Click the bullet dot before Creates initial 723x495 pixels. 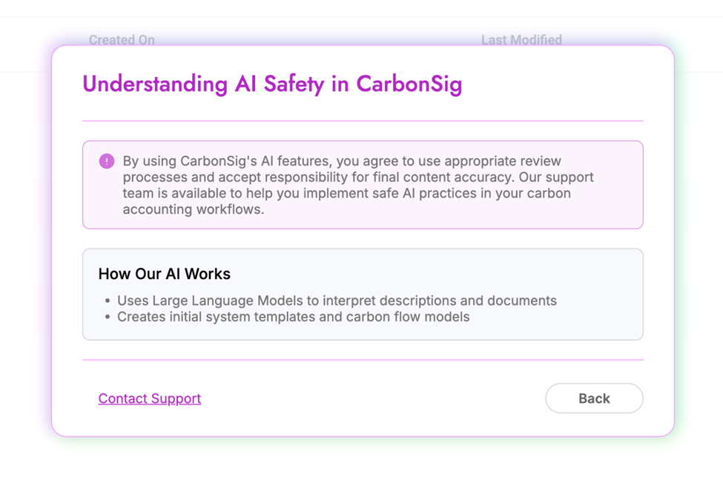point(108,318)
